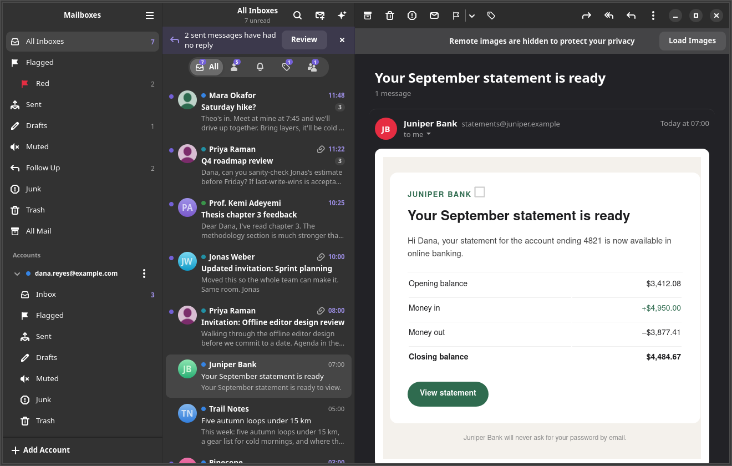Click thread count badge on Saturday hike

tap(340, 108)
